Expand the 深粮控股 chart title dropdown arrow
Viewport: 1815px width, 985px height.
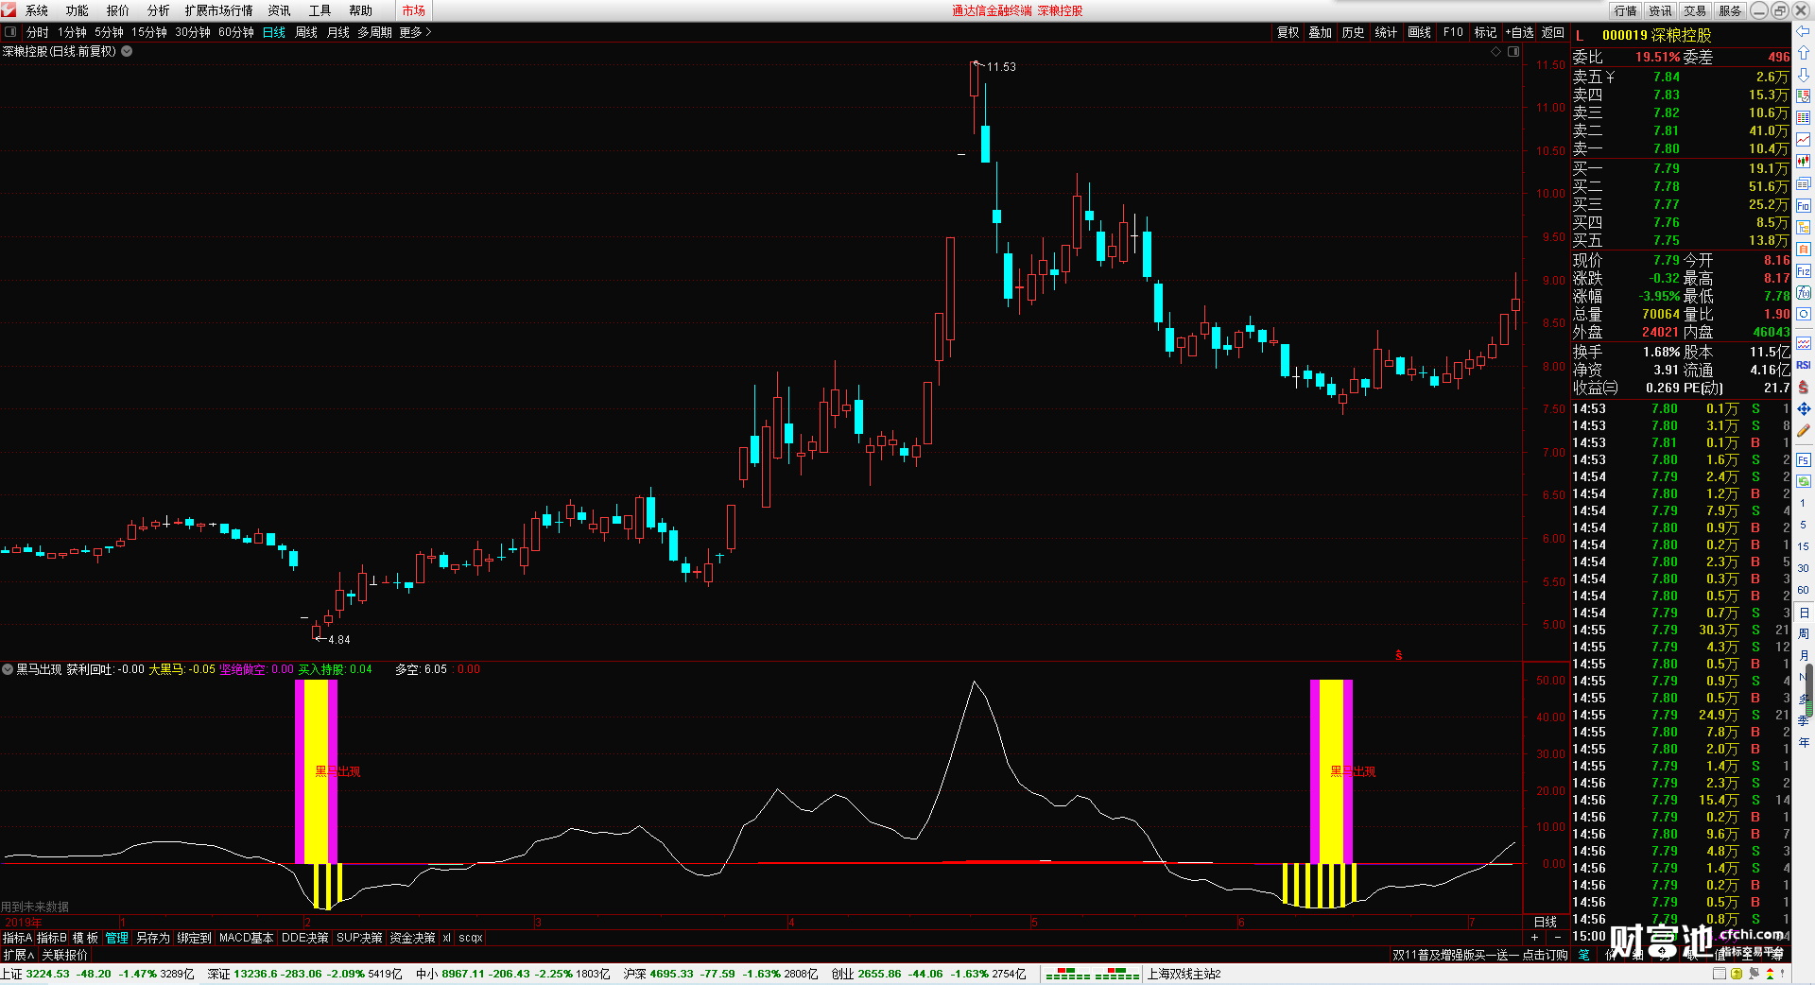(127, 52)
